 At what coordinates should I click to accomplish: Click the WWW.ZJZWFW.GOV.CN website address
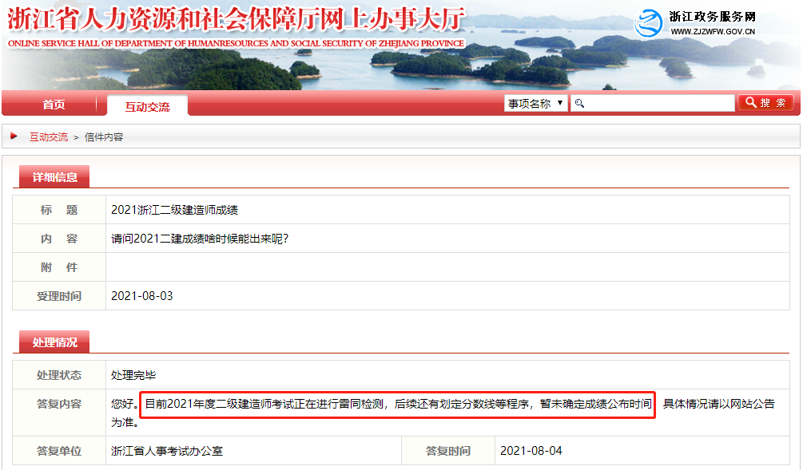tap(712, 32)
